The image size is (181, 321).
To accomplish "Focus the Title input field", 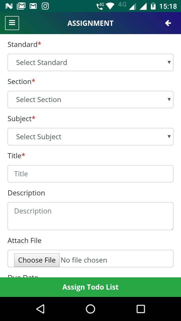I will pyautogui.click(x=90, y=174).
